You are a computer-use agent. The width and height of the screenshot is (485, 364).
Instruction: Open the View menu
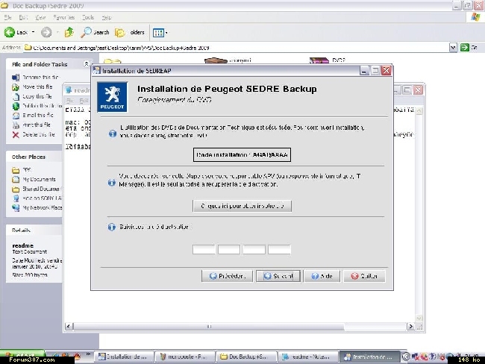[x=40, y=17]
